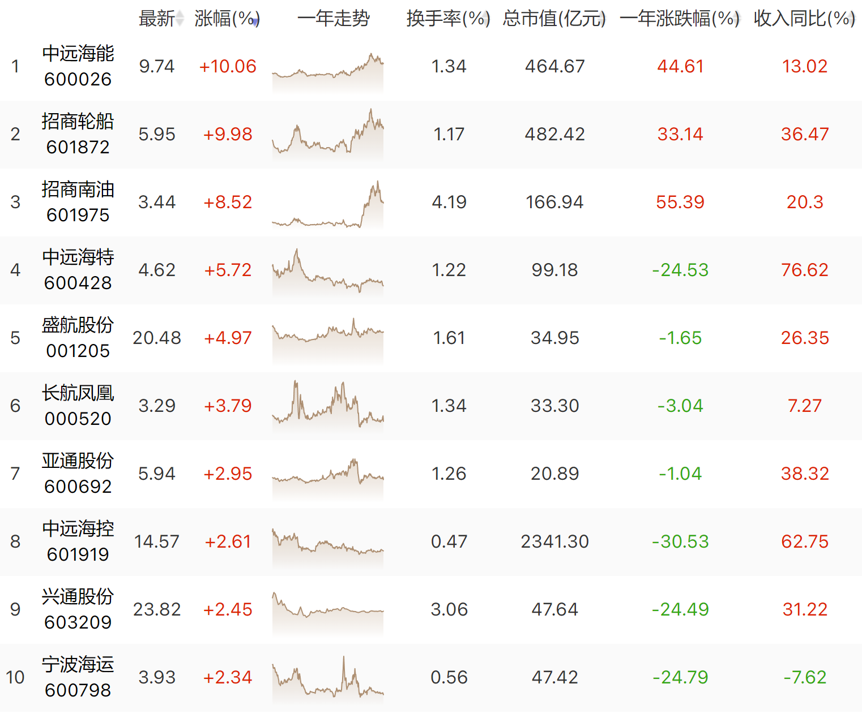862x714 pixels.
Task: Click stock code 601872
Action: [78, 147]
